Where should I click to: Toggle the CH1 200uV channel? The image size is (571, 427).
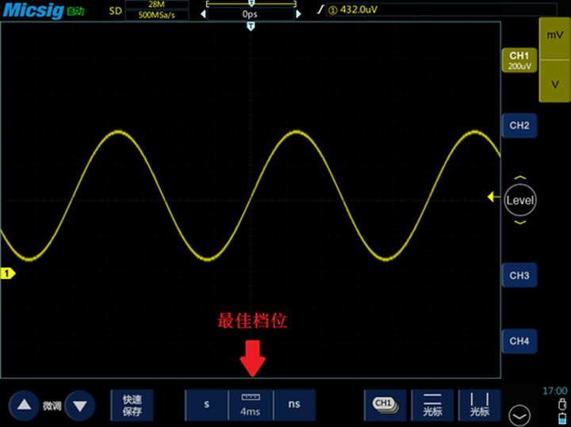(x=519, y=60)
